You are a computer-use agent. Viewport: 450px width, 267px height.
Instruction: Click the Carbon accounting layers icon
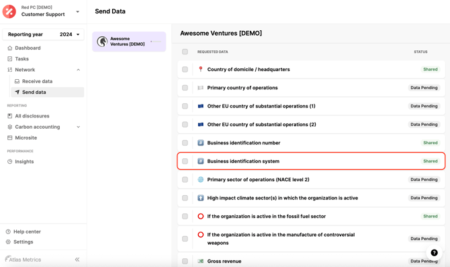point(10,127)
